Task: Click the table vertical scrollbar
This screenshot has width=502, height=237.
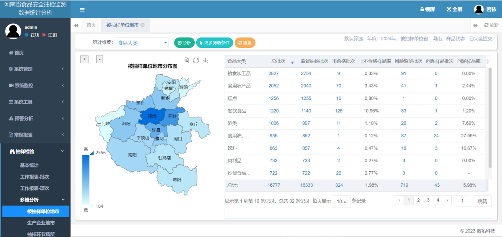Action: tap(490, 117)
